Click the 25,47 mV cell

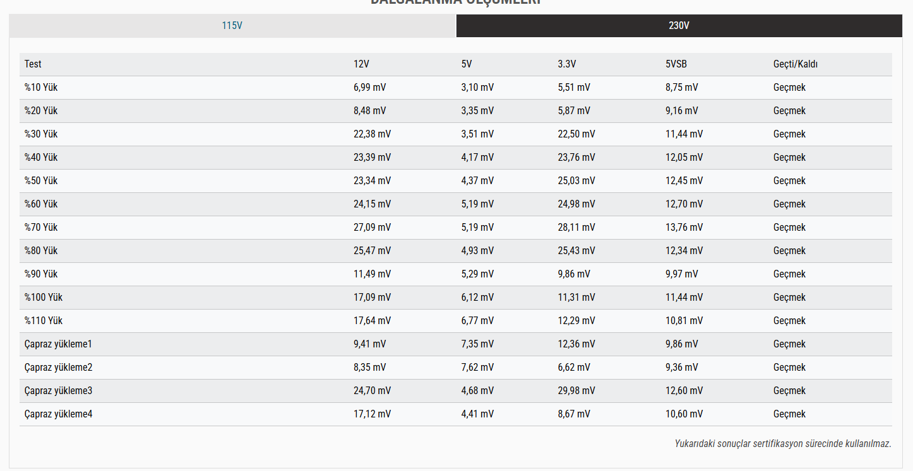point(373,251)
